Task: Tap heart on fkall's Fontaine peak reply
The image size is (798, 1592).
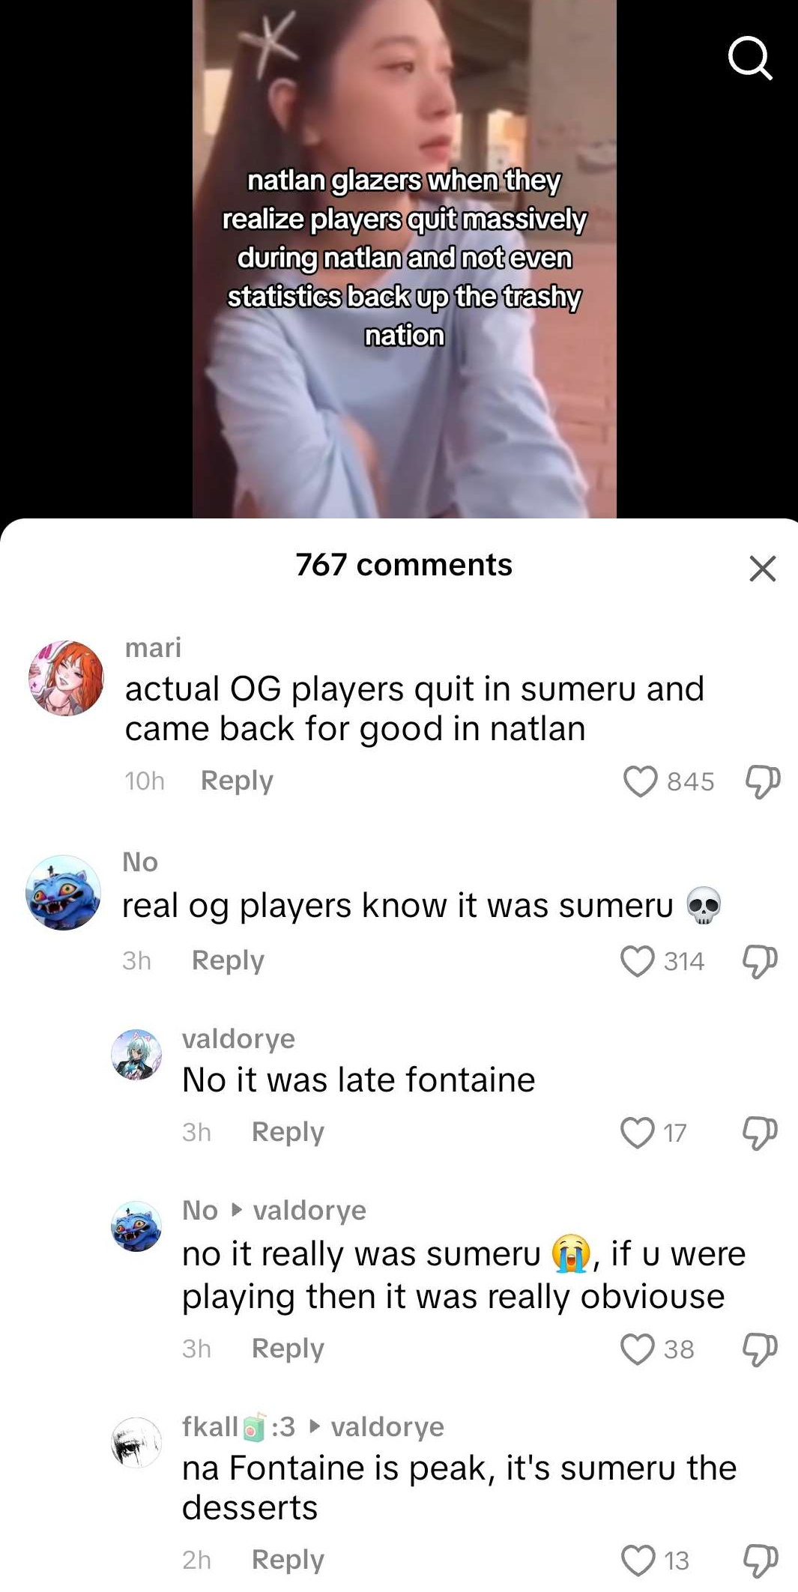Action: 638,1561
